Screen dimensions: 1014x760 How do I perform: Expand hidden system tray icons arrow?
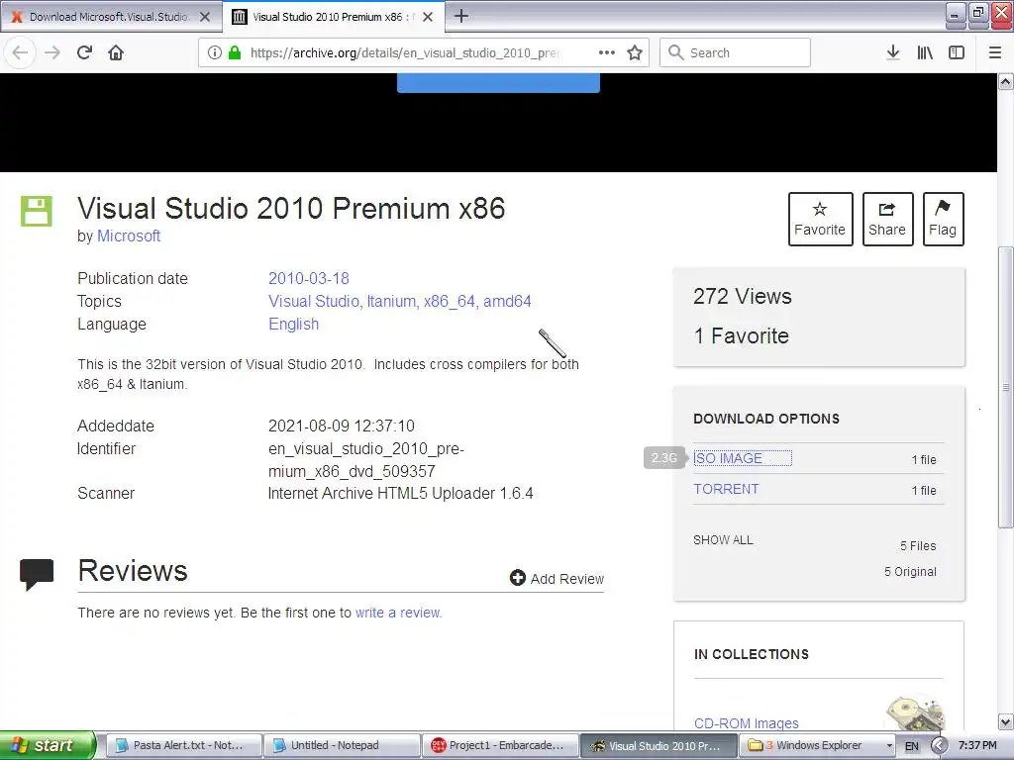tap(939, 745)
